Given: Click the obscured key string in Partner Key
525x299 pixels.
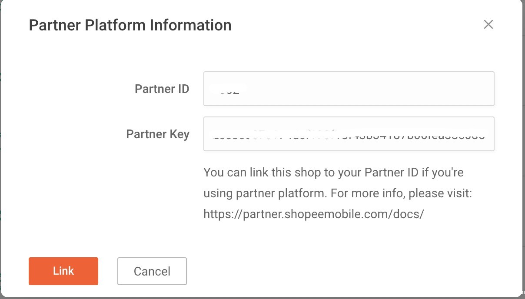Looking at the screenshot, I should [x=348, y=135].
